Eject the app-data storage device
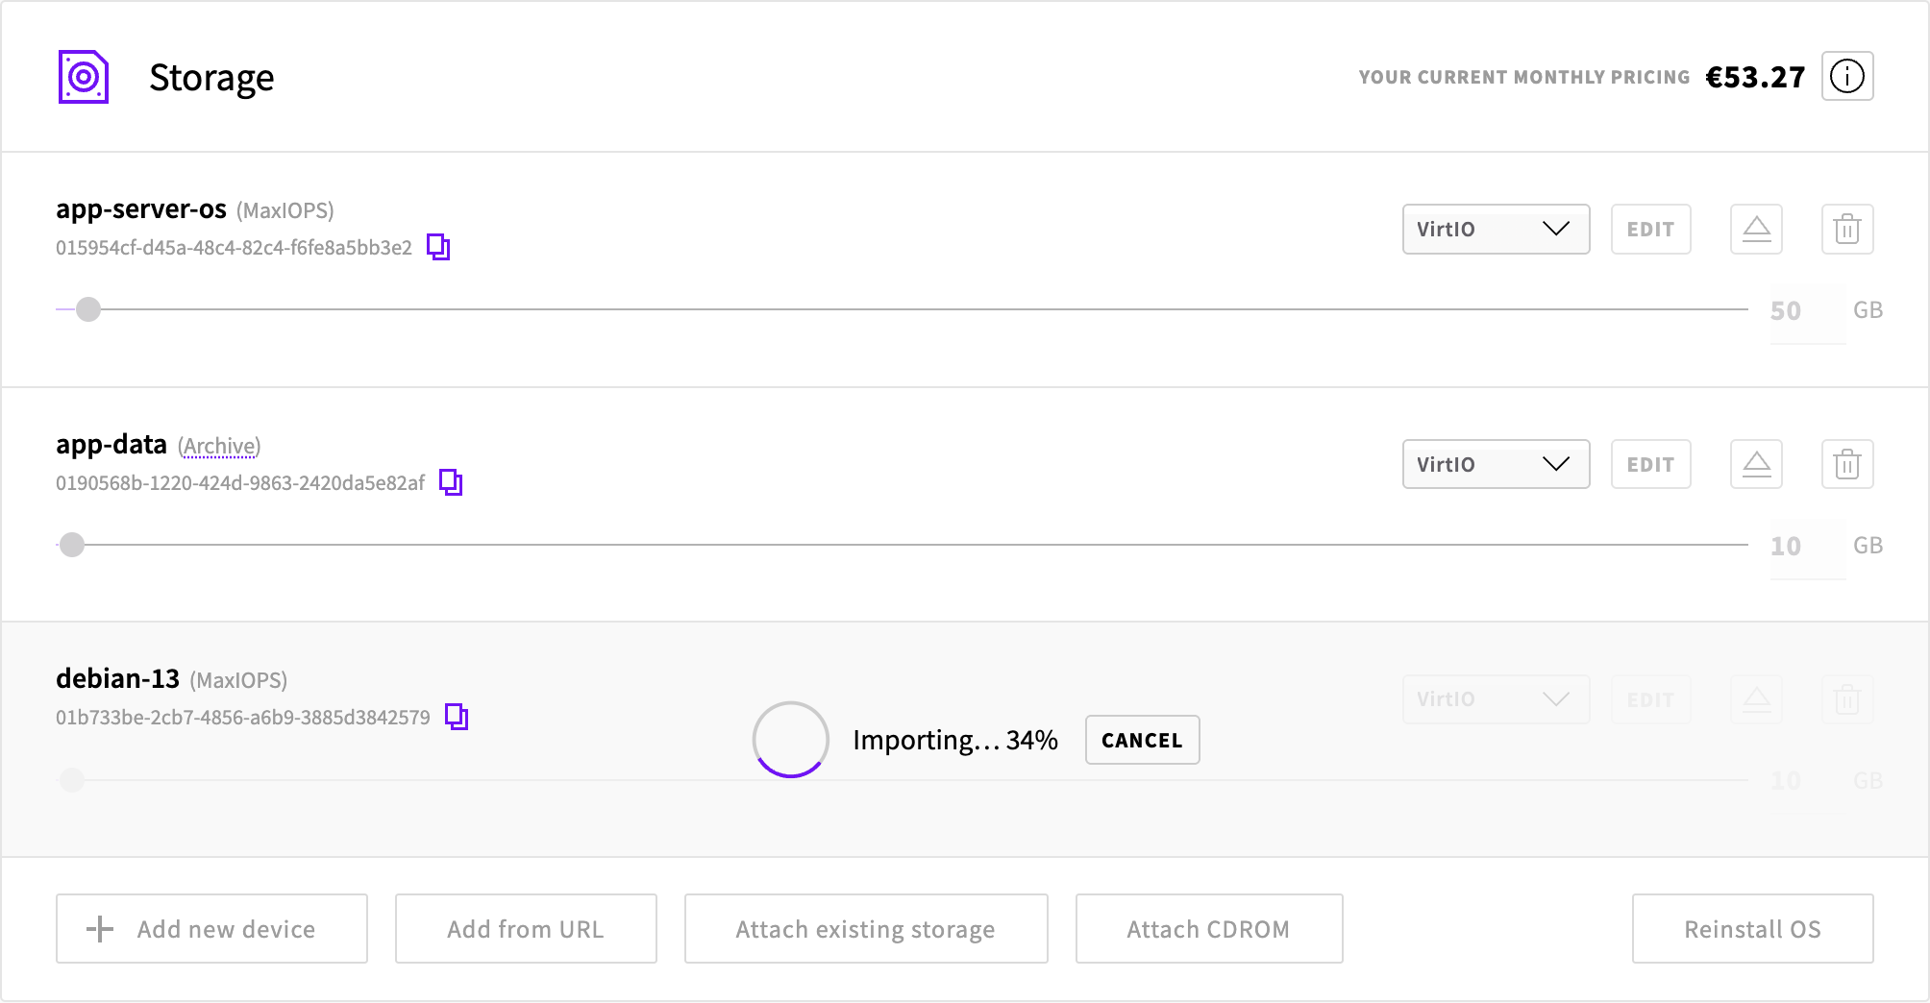The width and height of the screenshot is (1930, 1003). 1756,464
